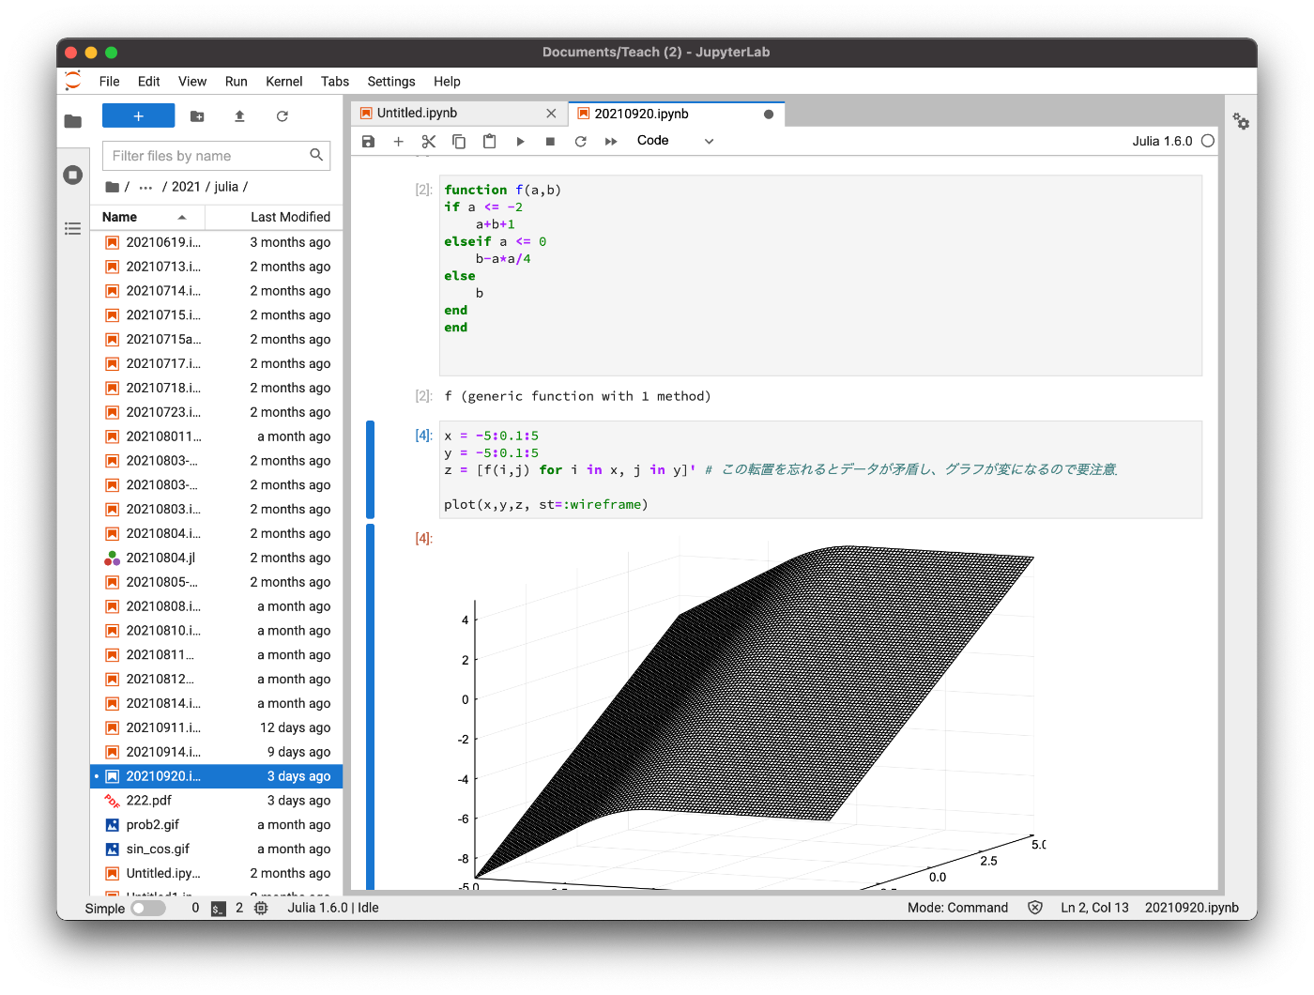Paste cells from clipboard

(x=489, y=141)
